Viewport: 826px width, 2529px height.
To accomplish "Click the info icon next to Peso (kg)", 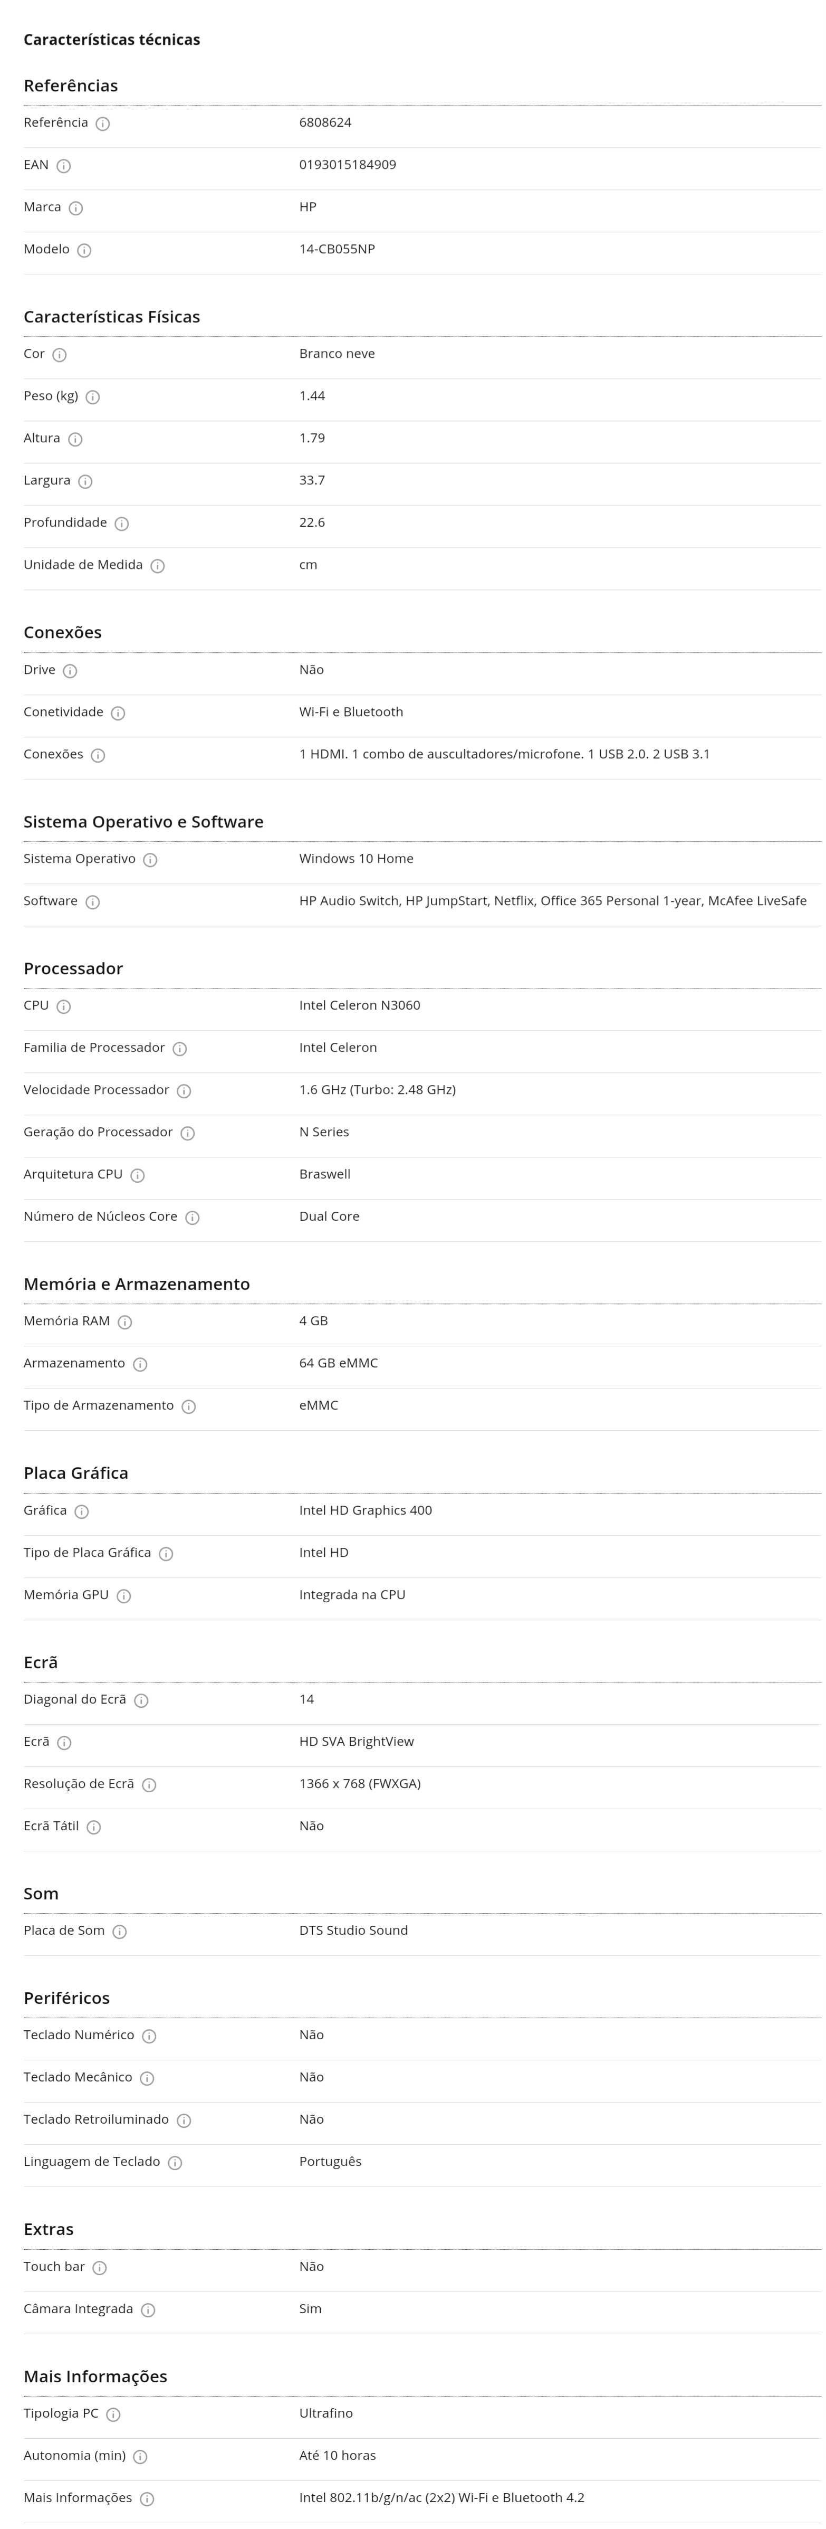I will 93,397.
